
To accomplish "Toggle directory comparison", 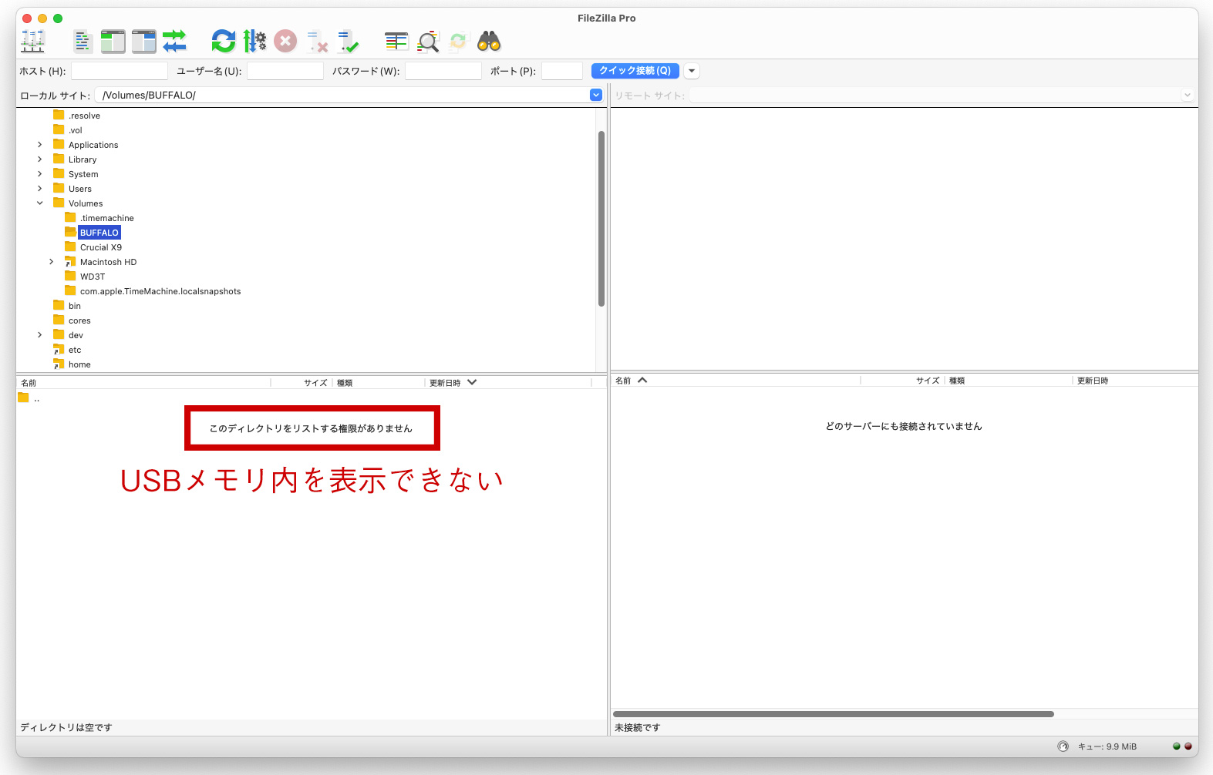I will 428,42.
